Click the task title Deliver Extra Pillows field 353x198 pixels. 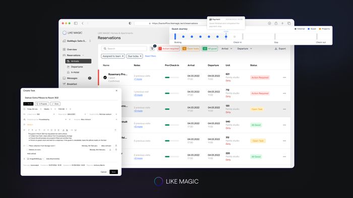(71, 98)
